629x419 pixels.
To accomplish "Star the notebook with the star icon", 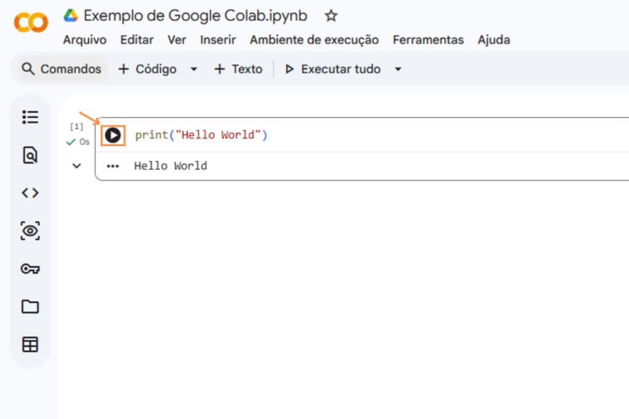I will [331, 16].
